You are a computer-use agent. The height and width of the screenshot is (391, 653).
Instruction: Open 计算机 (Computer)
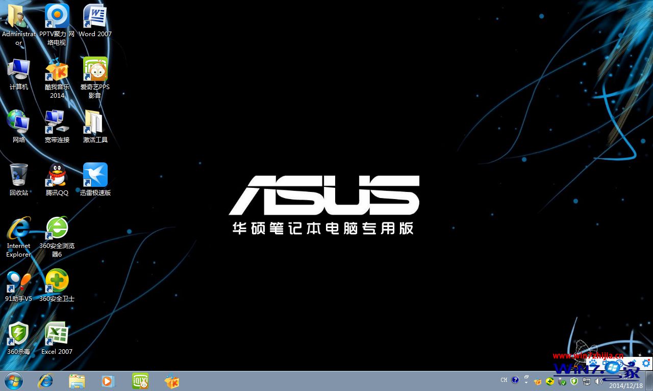[18, 68]
